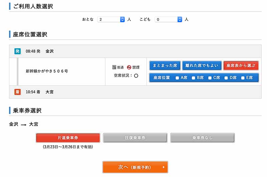The width and height of the screenshot is (267, 177).
Task: Proceed with 次へ (新規予約) button
Action: click(x=135, y=167)
